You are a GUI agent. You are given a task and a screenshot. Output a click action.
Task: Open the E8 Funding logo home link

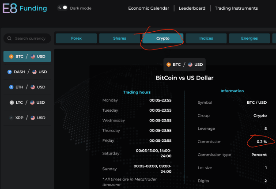(25, 8)
